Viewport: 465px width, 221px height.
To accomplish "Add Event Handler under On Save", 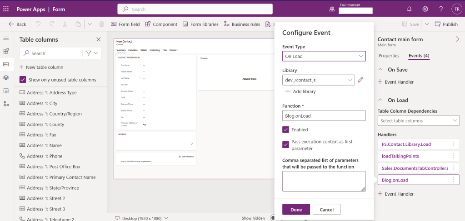I will click(x=395, y=82).
